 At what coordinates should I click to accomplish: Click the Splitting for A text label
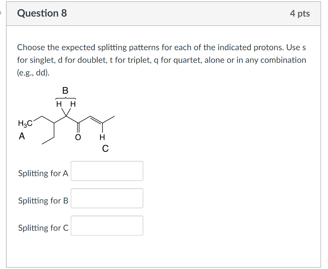click(43, 173)
